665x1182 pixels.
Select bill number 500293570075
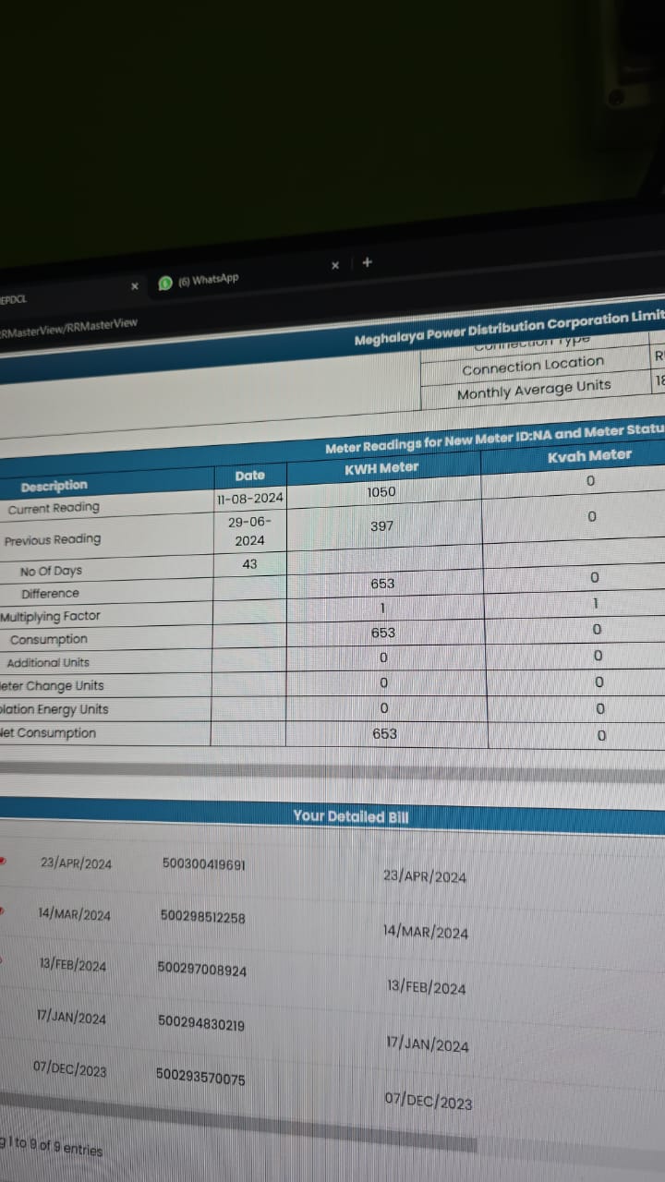pos(200,1076)
